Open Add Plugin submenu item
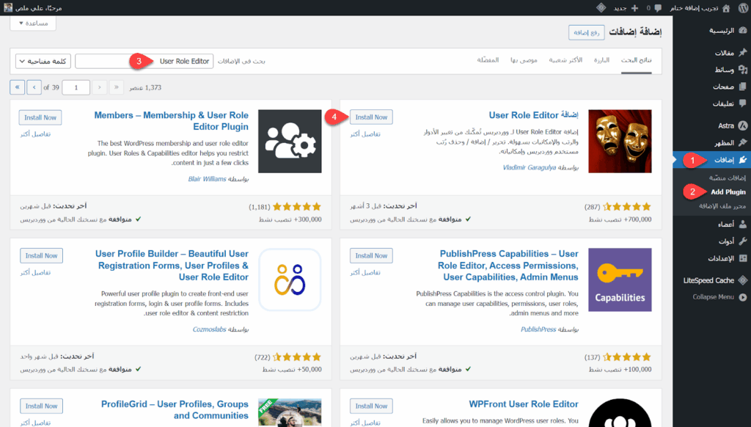This screenshot has height=427, width=751. pos(728,191)
